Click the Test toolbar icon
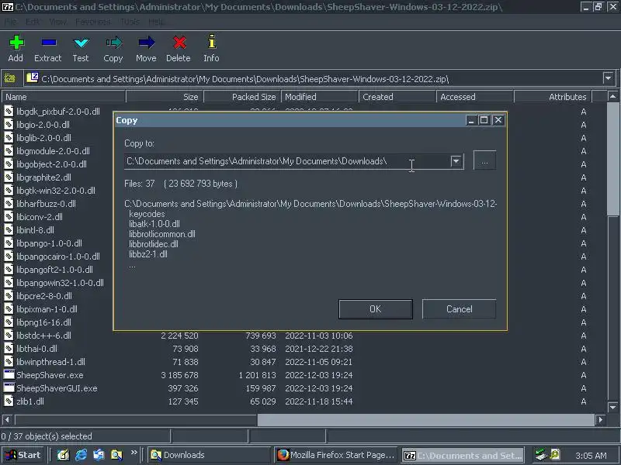Viewport: 621px width, 465px height. 82,43
